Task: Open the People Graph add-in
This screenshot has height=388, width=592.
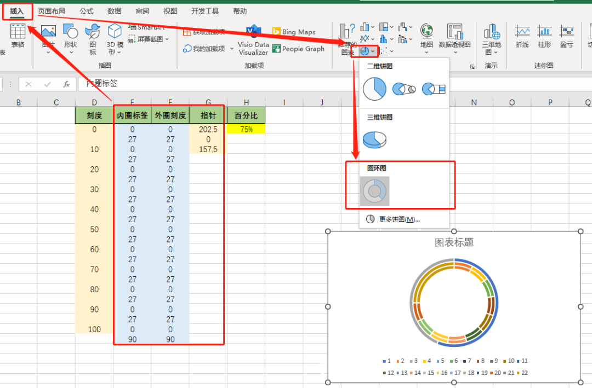Action: (x=298, y=49)
